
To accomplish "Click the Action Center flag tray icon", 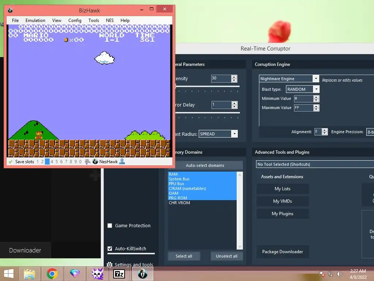I will click(322, 274).
